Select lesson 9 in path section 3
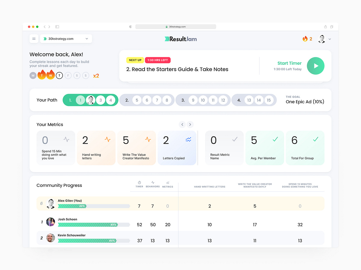The height and width of the screenshot is (270, 361). [193, 100]
